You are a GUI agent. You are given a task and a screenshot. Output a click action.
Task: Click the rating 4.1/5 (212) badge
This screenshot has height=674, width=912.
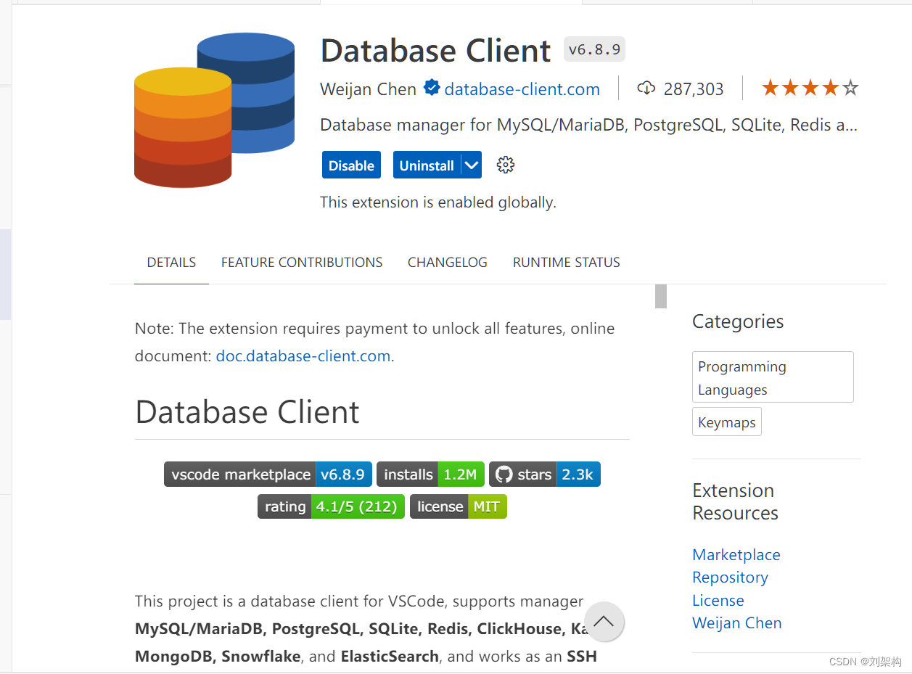pos(331,506)
